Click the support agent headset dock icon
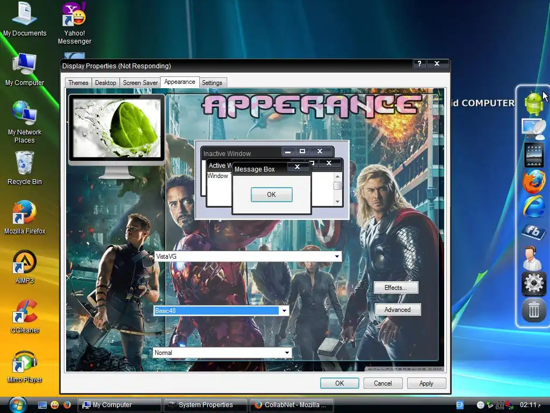The width and height of the screenshot is (550, 413). [x=532, y=258]
